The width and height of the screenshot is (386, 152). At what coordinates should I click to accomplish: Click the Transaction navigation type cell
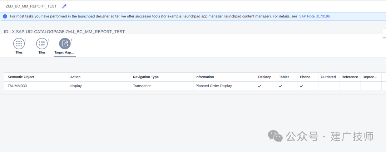click(162, 86)
